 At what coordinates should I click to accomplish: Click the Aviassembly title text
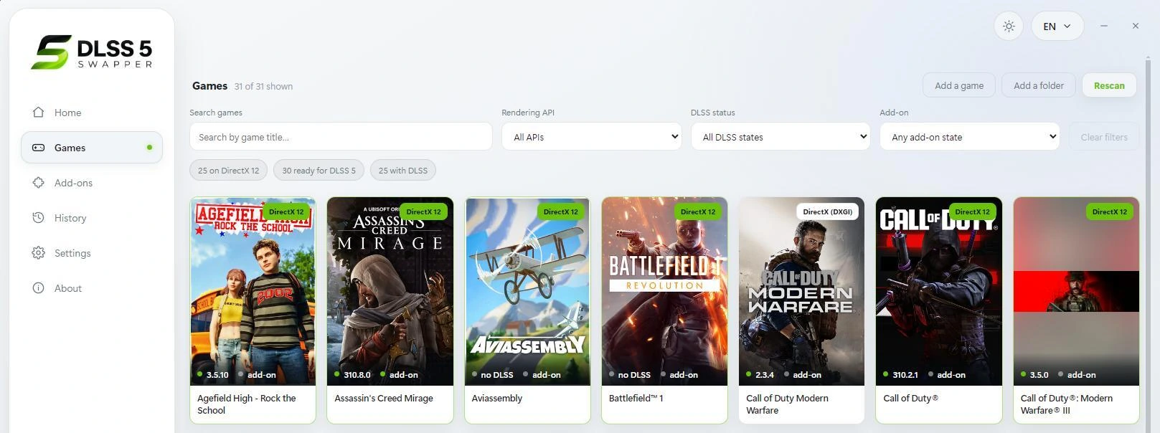[497, 398]
